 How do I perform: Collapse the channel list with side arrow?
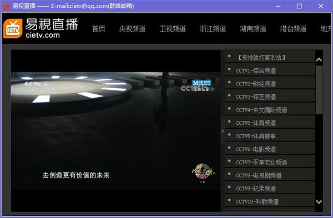coord(223,131)
